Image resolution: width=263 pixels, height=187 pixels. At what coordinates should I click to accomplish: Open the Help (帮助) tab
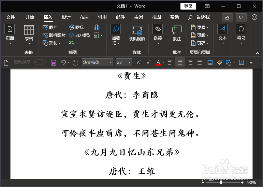(174, 17)
